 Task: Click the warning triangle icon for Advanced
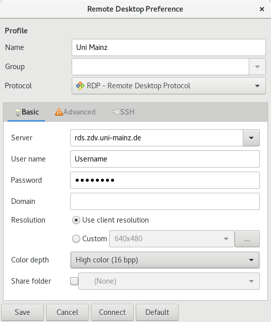tap(59, 112)
